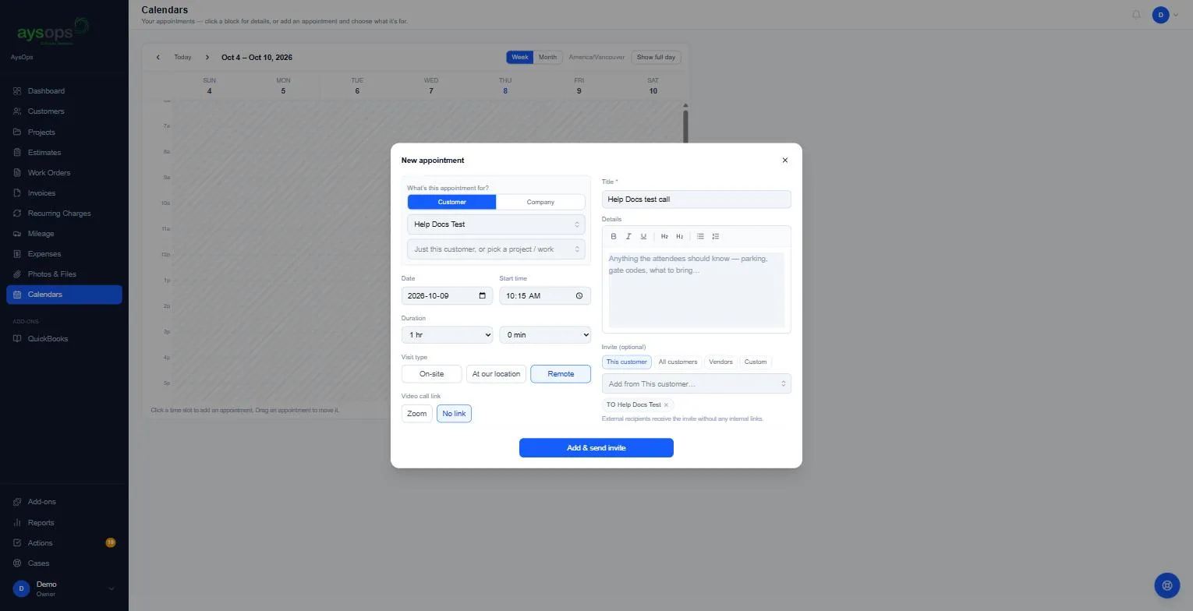Select Company appointment type
This screenshot has width=1193, height=611.
540,202
